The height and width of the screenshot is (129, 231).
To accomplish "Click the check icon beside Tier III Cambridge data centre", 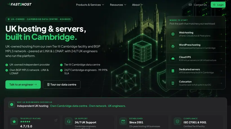I will [x=61, y=65].
